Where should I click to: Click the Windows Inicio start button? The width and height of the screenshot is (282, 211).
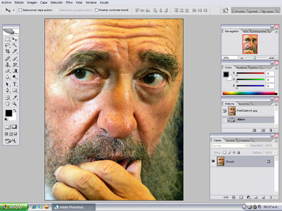tap(14, 206)
